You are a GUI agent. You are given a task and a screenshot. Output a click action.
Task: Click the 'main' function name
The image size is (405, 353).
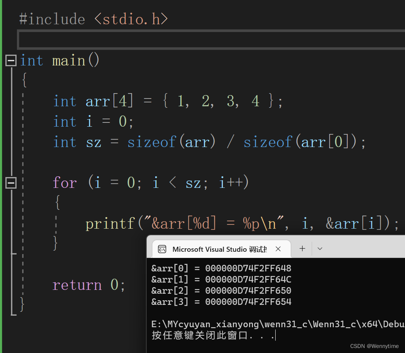click(69, 61)
